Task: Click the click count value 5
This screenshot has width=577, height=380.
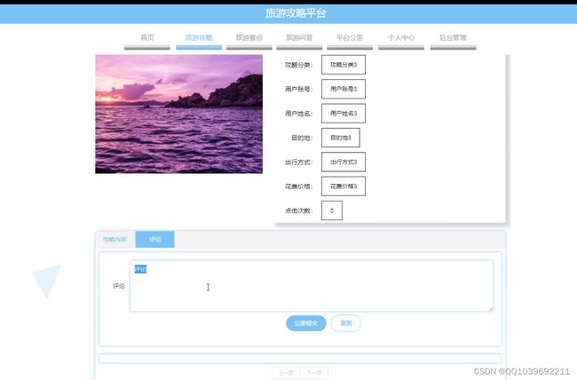Action: point(332,210)
